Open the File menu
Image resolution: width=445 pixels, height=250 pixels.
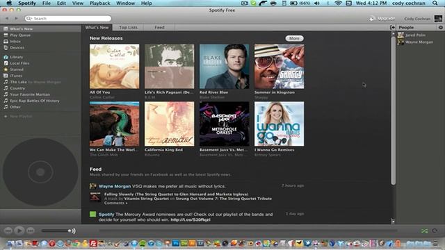[47, 3]
